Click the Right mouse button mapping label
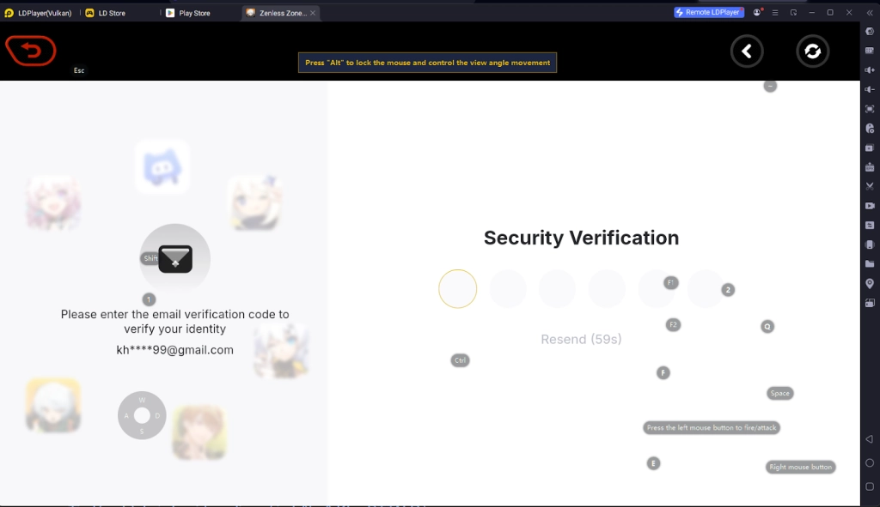This screenshot has width=880, height=507. tap(800, 467)
